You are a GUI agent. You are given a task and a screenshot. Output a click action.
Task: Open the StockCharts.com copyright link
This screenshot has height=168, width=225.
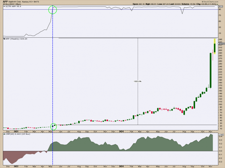(210, 2)
